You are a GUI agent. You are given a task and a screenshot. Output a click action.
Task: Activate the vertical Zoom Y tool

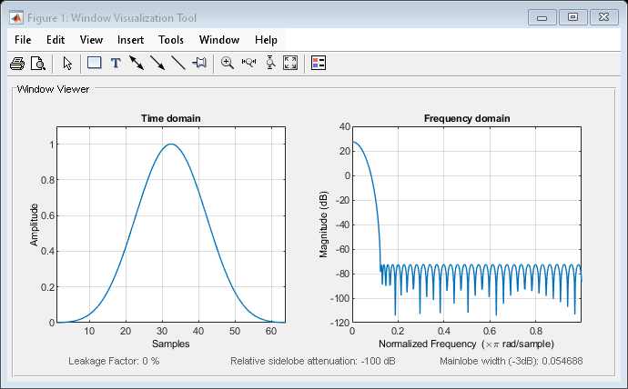pyautogui.click(x=269, y=64)
